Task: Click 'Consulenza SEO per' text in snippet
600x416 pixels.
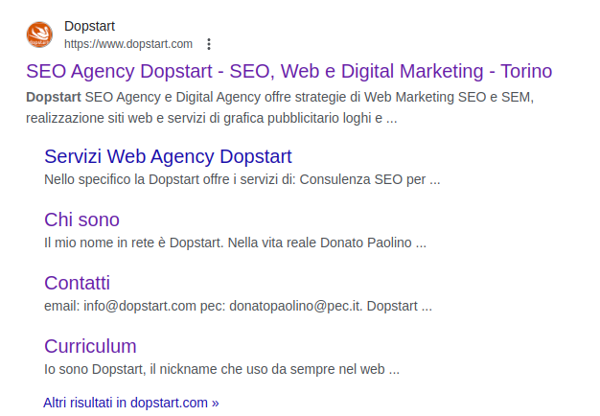Action: [x=362, y=179]
